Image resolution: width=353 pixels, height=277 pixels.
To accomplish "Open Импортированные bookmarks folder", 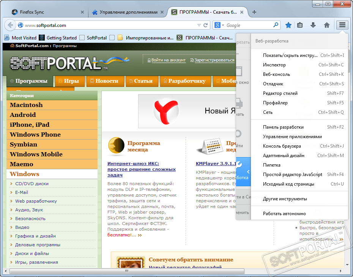I will (145, 38).
